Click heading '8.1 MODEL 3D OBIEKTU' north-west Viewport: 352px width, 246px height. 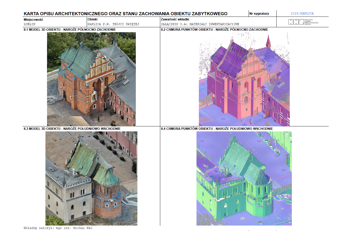point(70,30)
